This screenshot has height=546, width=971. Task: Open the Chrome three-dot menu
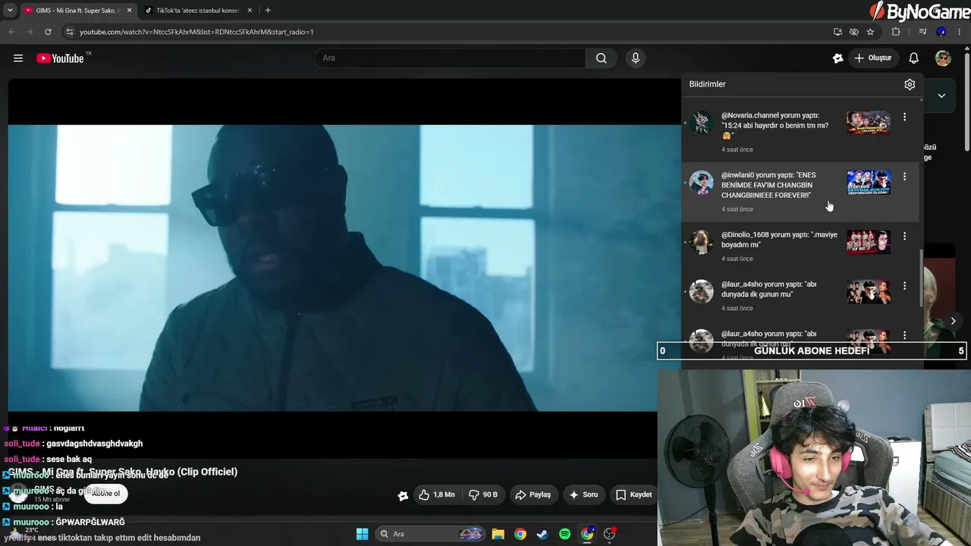pos(960,32)
